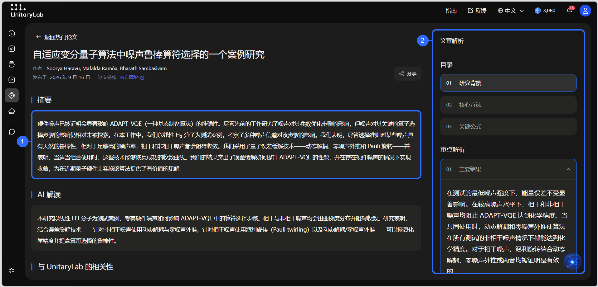Open the user profile avatar
This screenshot has width=598, height=287.
coord(585,11)
